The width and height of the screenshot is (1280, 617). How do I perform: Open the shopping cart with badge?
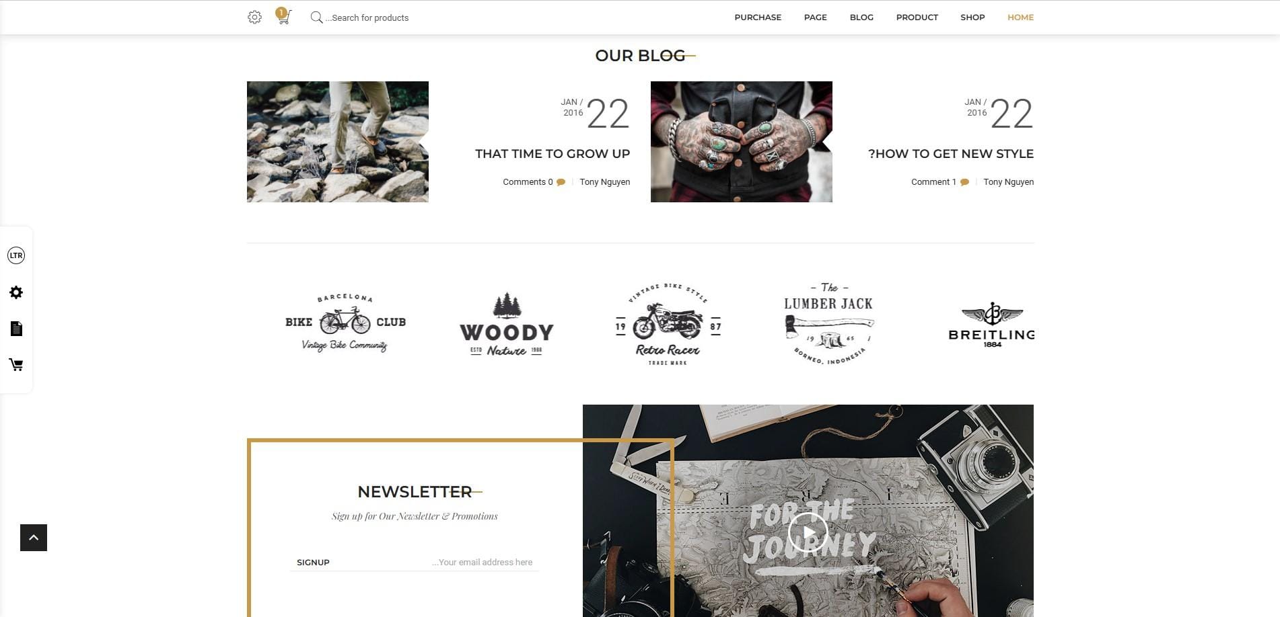[x=283, y=16]
